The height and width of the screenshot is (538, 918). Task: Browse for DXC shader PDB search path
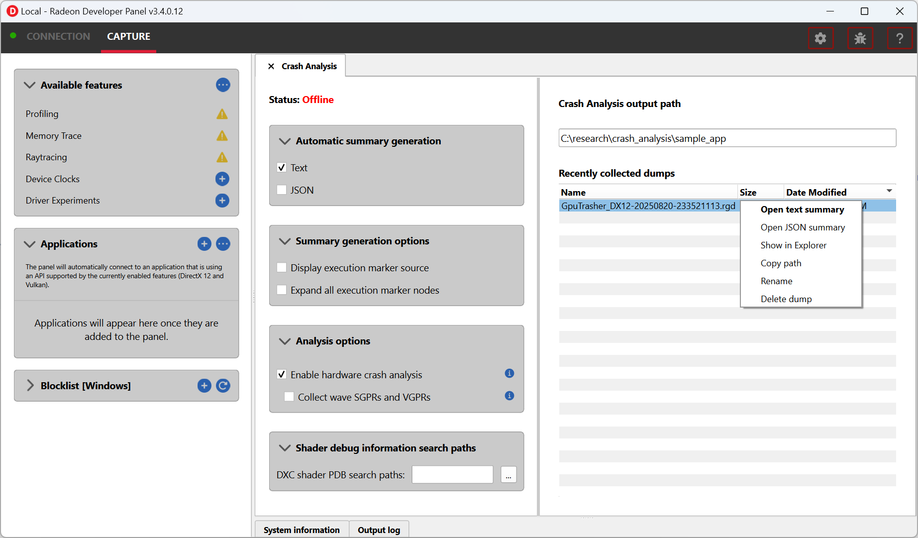(x=508, y=475)
